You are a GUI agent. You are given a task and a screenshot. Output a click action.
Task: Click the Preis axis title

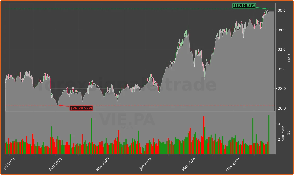click(x=289, y=58)
